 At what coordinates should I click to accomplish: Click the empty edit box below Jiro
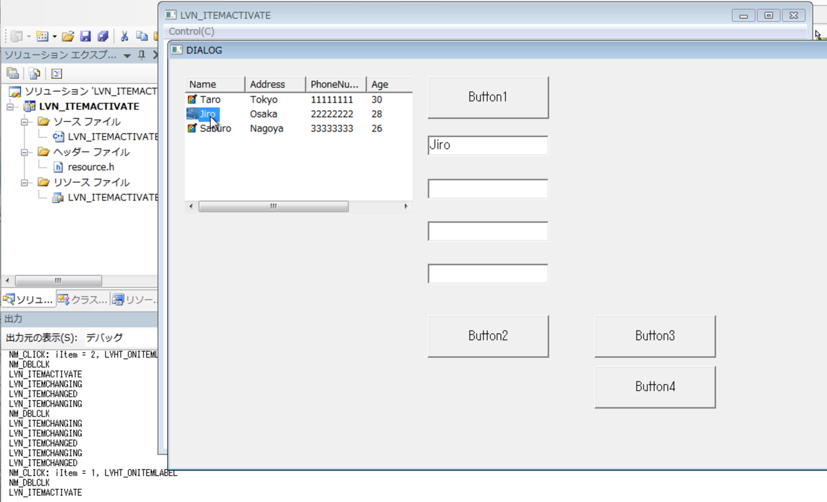(x=488, y=189)
